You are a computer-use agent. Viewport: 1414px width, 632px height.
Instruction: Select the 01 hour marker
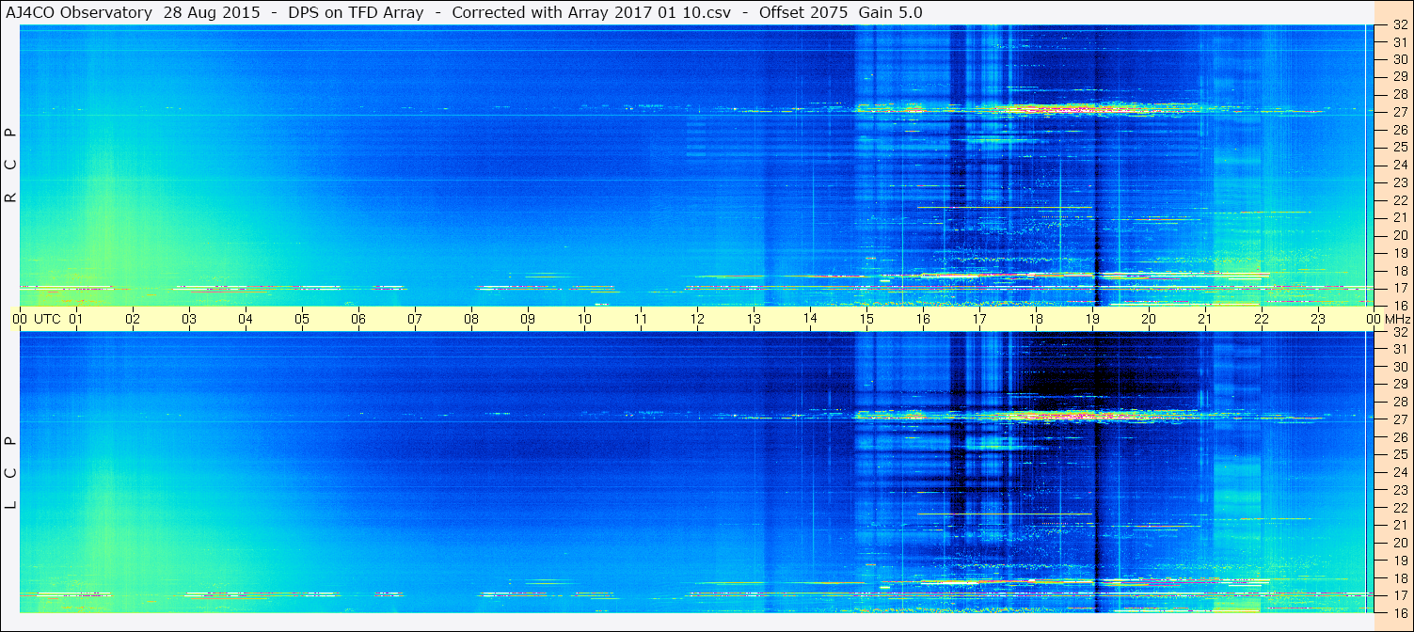click(x=76, y=320)
